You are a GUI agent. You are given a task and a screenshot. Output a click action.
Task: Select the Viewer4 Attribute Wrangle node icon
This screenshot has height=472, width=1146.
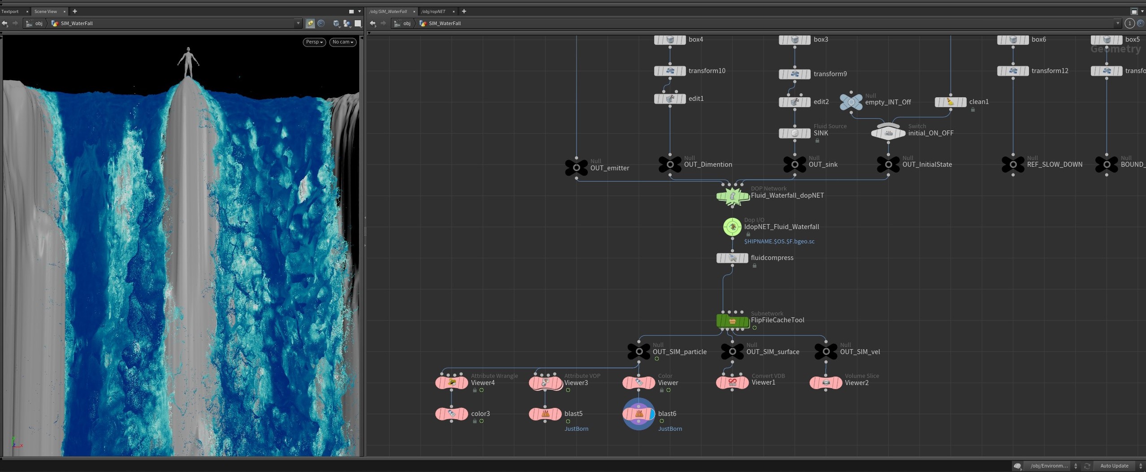click(452, 383)
